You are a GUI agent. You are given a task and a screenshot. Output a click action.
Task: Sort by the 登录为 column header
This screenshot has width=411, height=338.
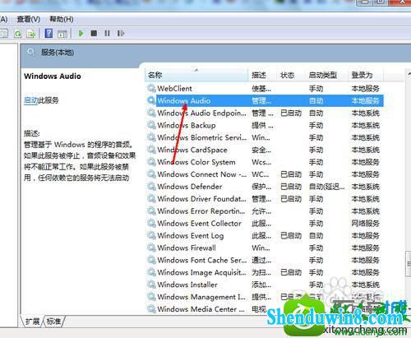(x=366, y=75)
